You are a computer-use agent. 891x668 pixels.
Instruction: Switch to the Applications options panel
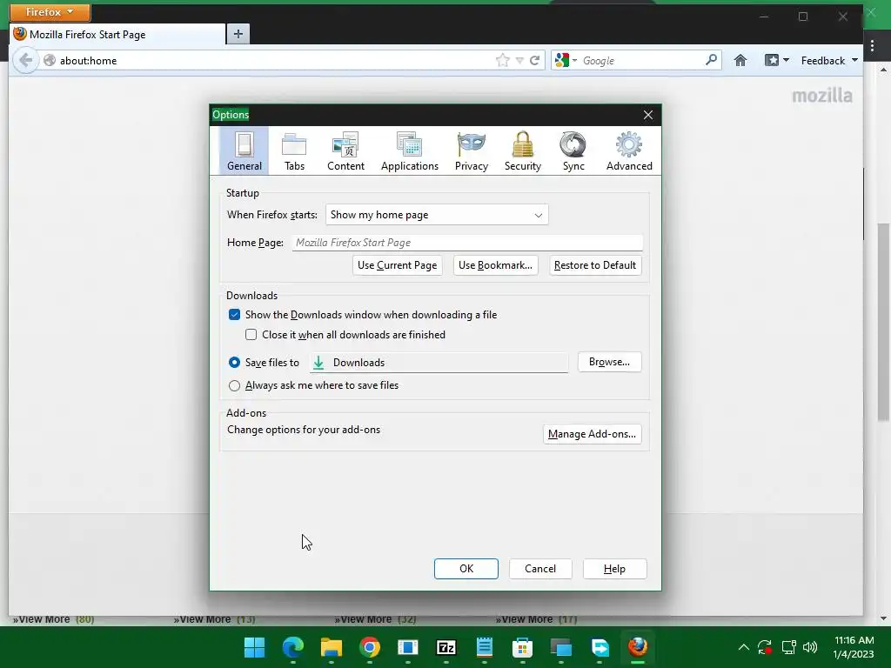click(410, 151)
